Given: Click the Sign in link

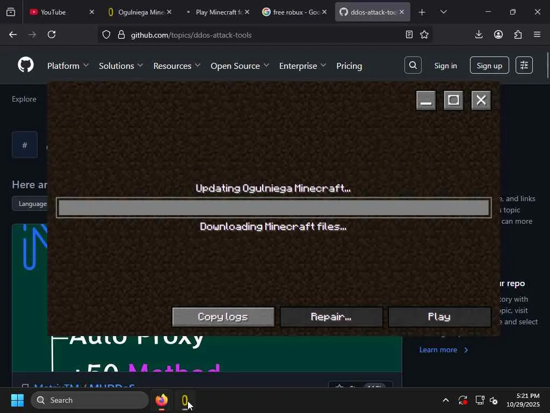Looking at the screenshot, I should 445,66.
